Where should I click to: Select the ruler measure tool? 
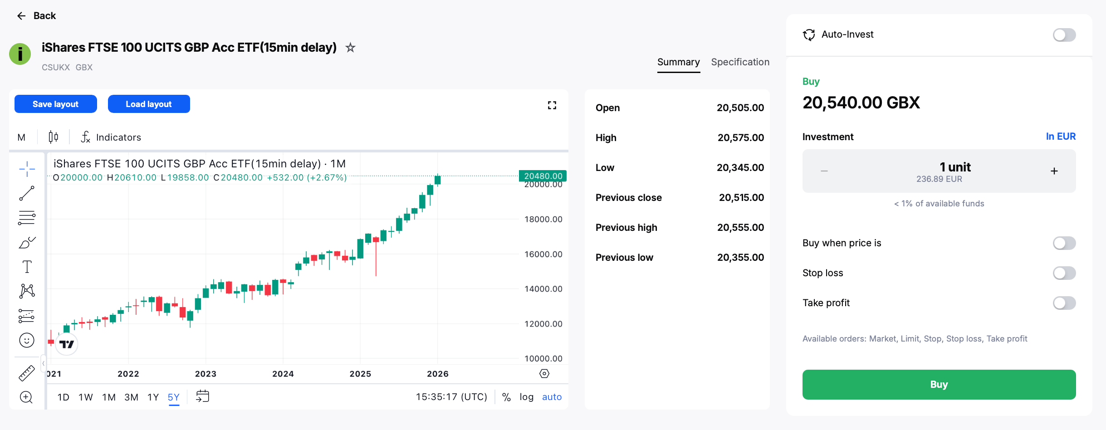(x=27, y=373)
